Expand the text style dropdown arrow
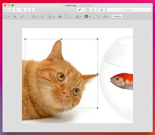Viewport: 155px width, 135px height. click(108, 17)
